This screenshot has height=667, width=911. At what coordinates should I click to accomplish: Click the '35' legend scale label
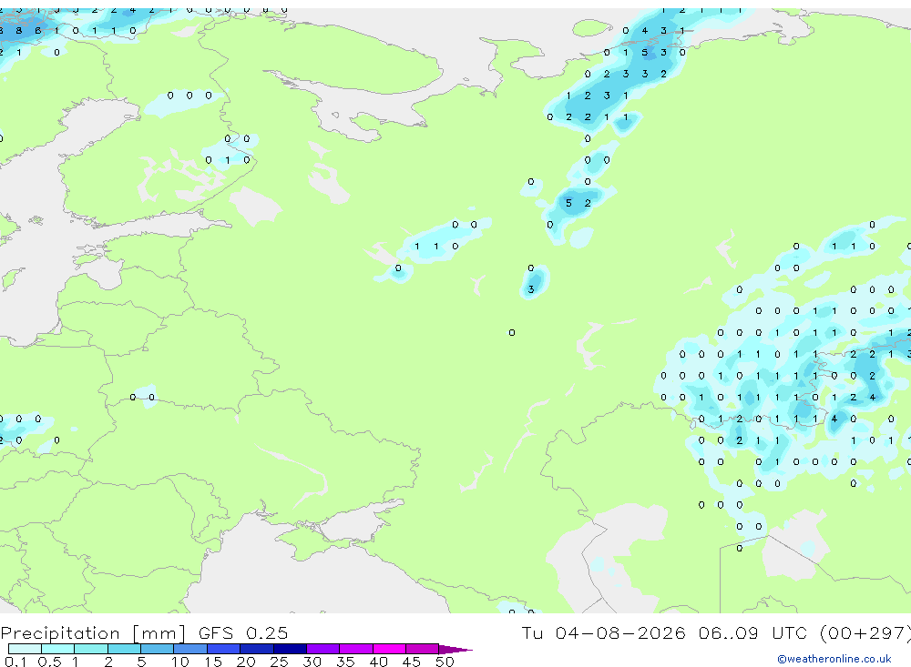[x=345, y=662]
